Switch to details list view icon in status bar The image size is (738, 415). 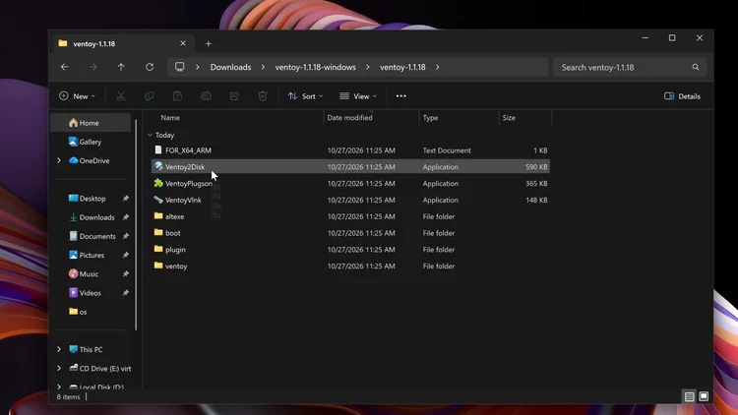click(x=689, y=396)
